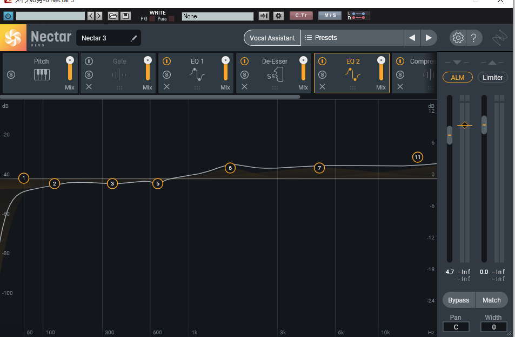Open the L/R channel routing icon

coord(358,16)
